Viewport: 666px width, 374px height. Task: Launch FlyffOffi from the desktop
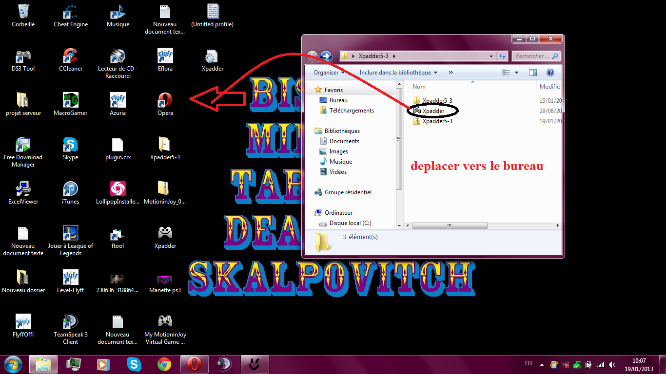(23, 326)
